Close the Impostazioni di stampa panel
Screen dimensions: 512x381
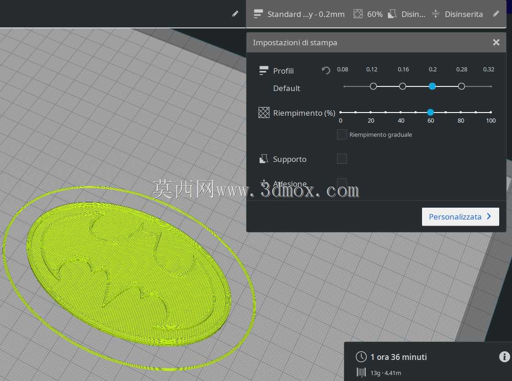click(x=496, y=42)
